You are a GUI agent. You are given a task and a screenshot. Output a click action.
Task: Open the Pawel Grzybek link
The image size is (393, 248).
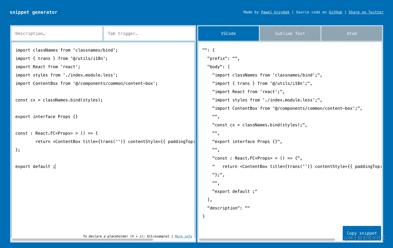(275, 12)
